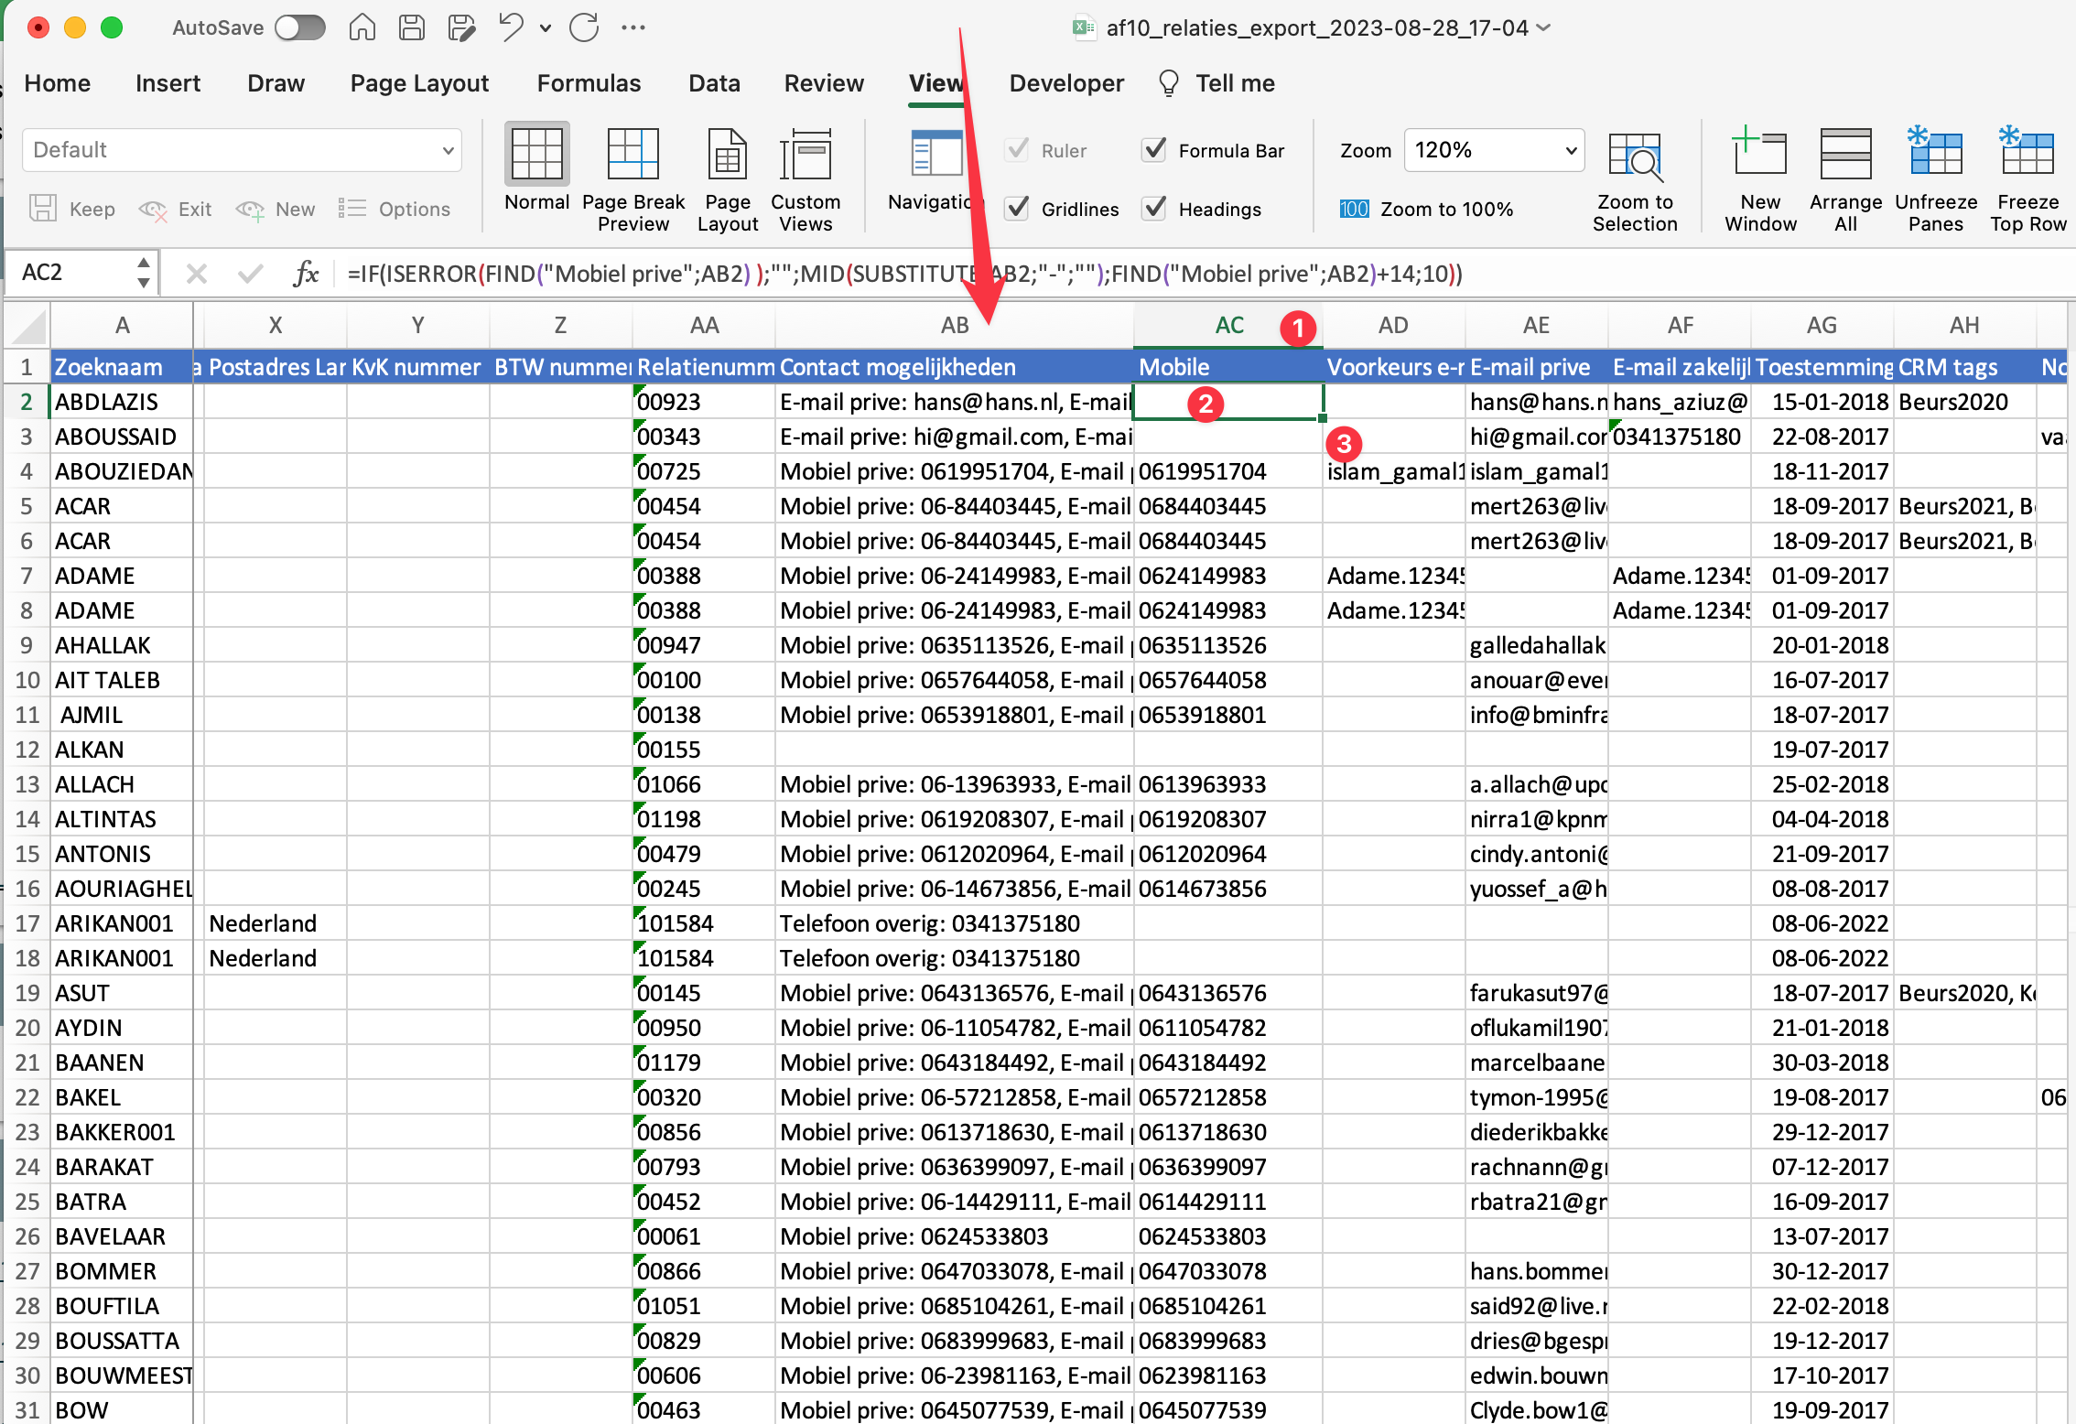Click Zoom to Selection icon
The height and width of the screenshot is (1424, 2076).
[x=1634, y=157]
